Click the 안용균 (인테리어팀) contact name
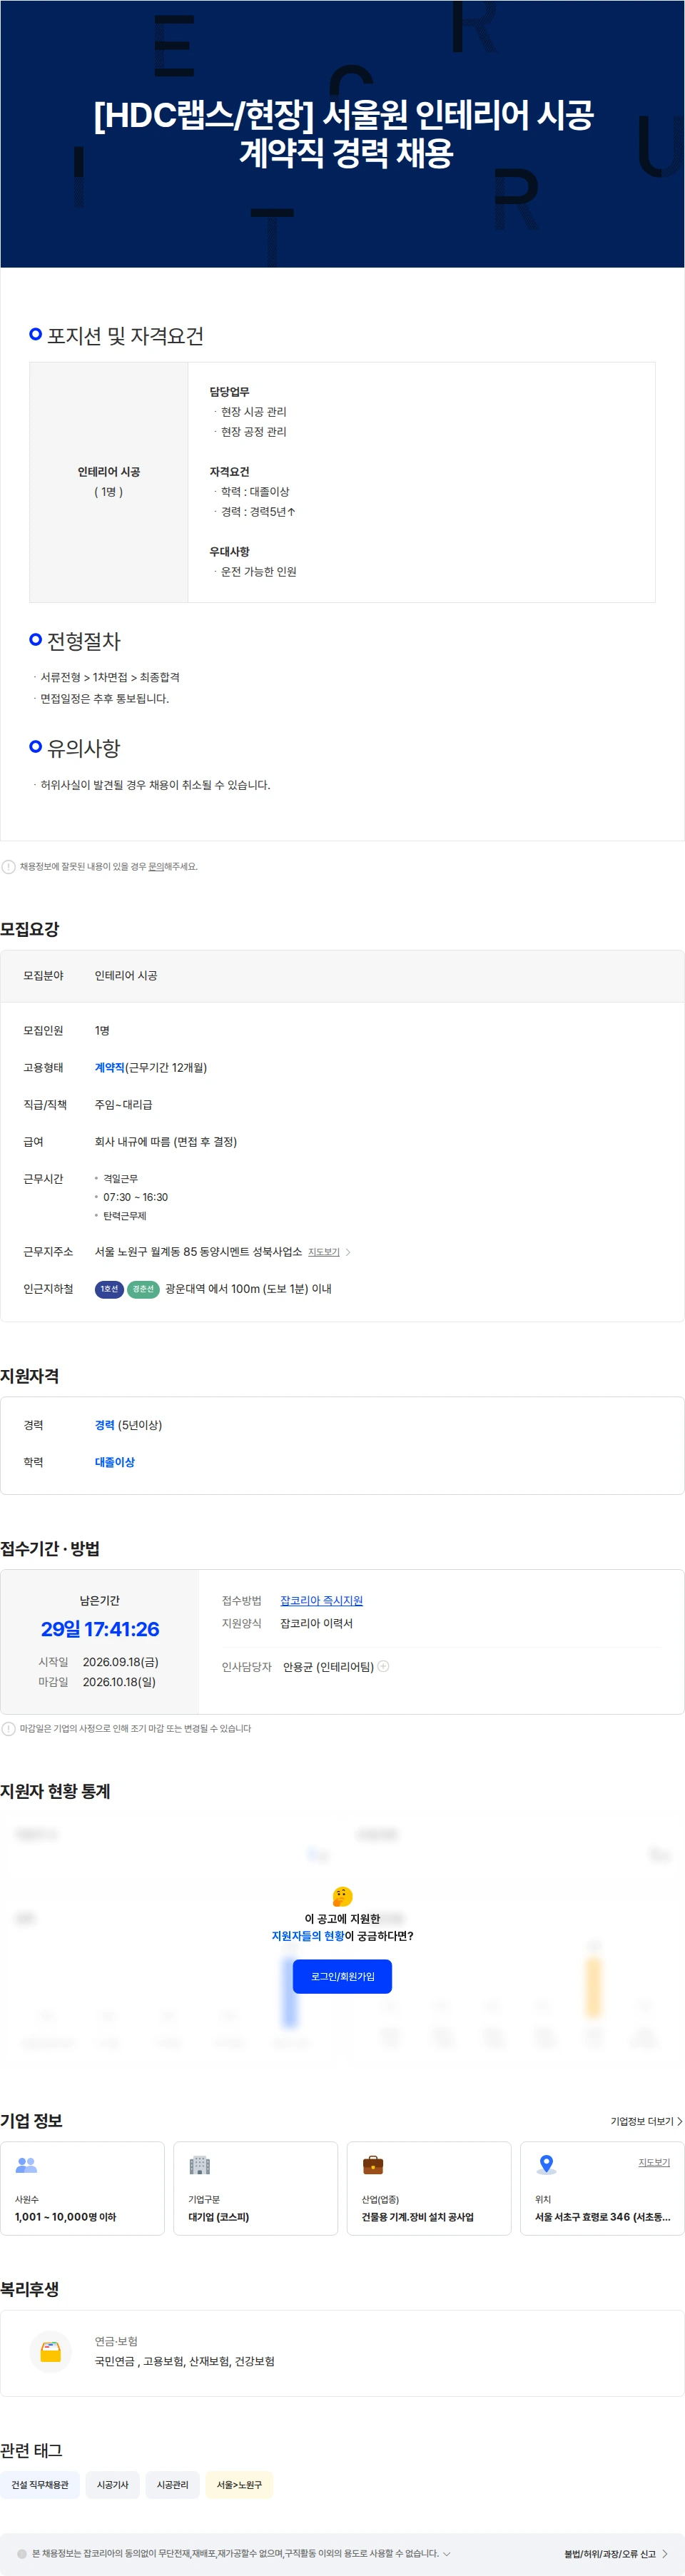The image size is (685, 2576). click(x=328, y=1666)
